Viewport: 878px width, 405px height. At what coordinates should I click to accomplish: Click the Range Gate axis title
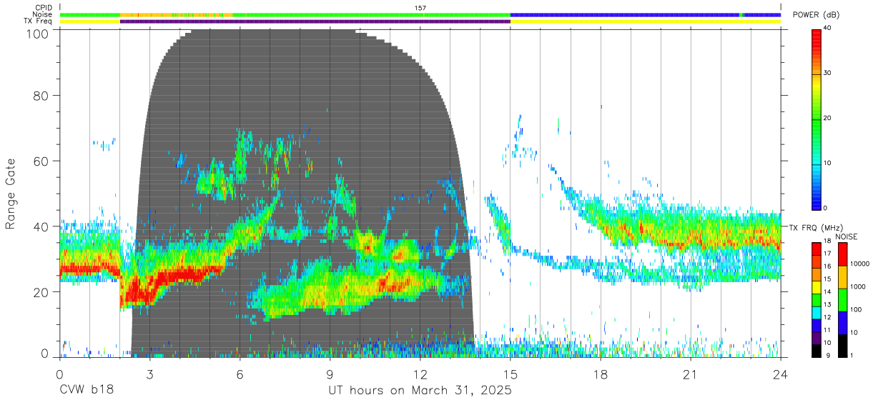coord(11,195)
